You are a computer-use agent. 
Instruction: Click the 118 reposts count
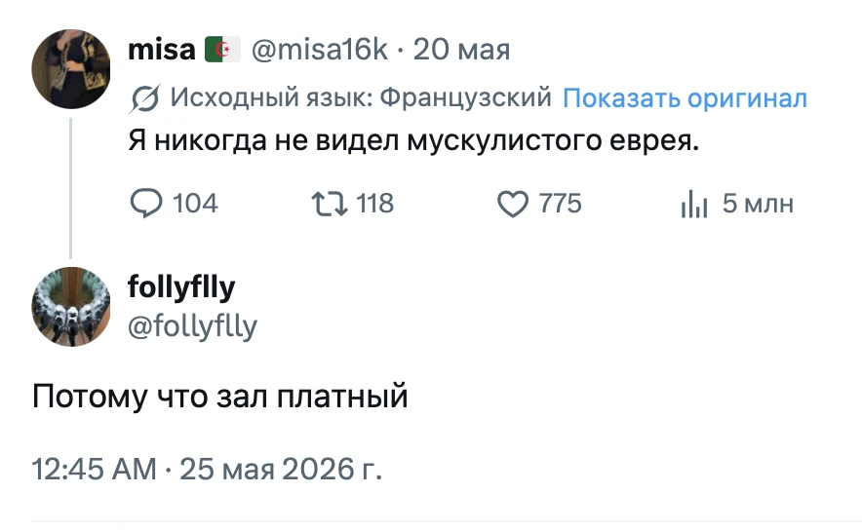[374, 204]
